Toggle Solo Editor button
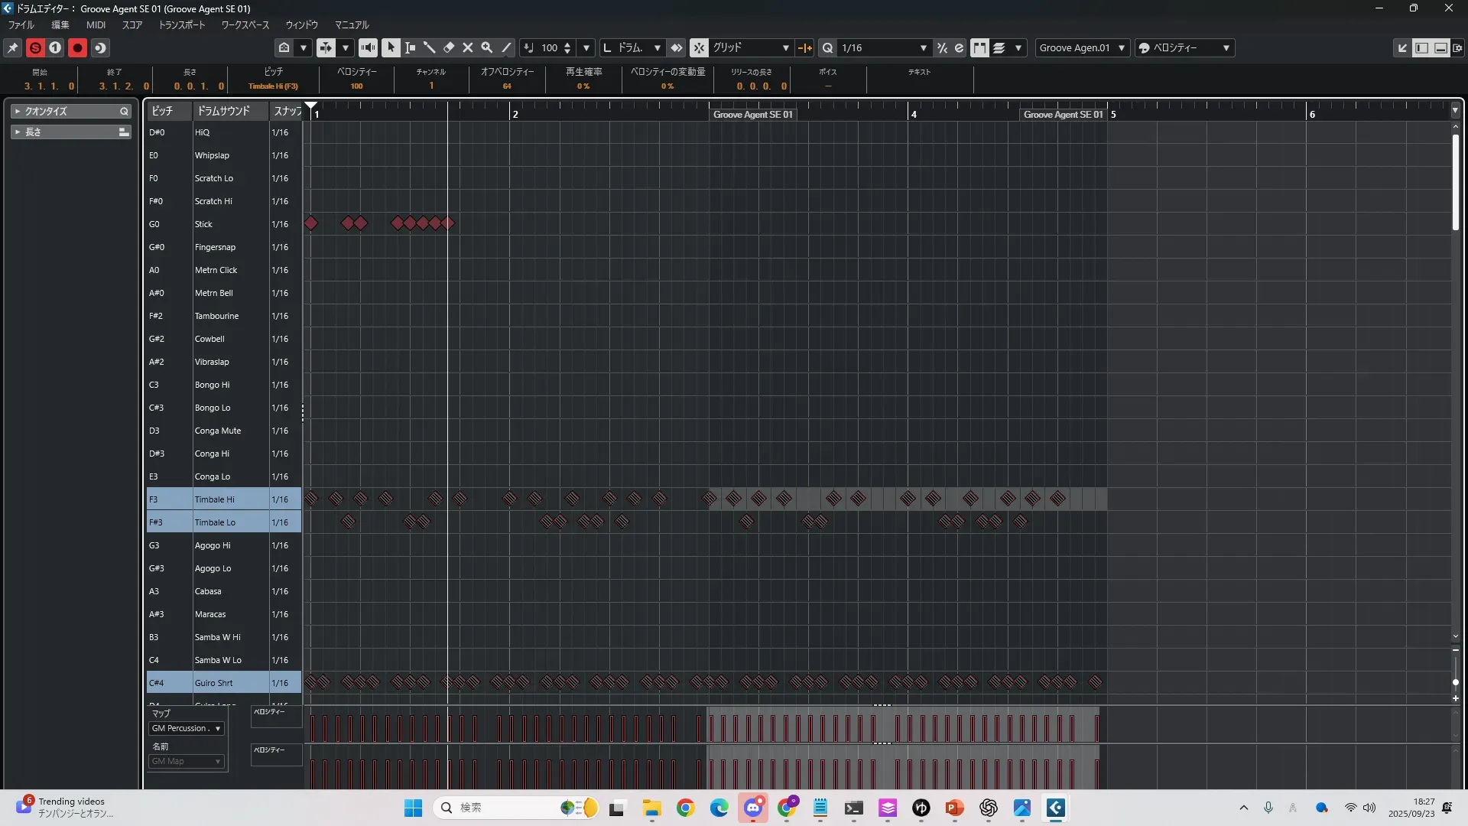 (x=35, y=47)
